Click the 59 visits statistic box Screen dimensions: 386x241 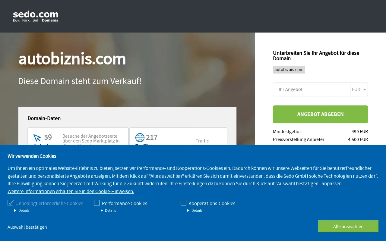click(78, 136)
